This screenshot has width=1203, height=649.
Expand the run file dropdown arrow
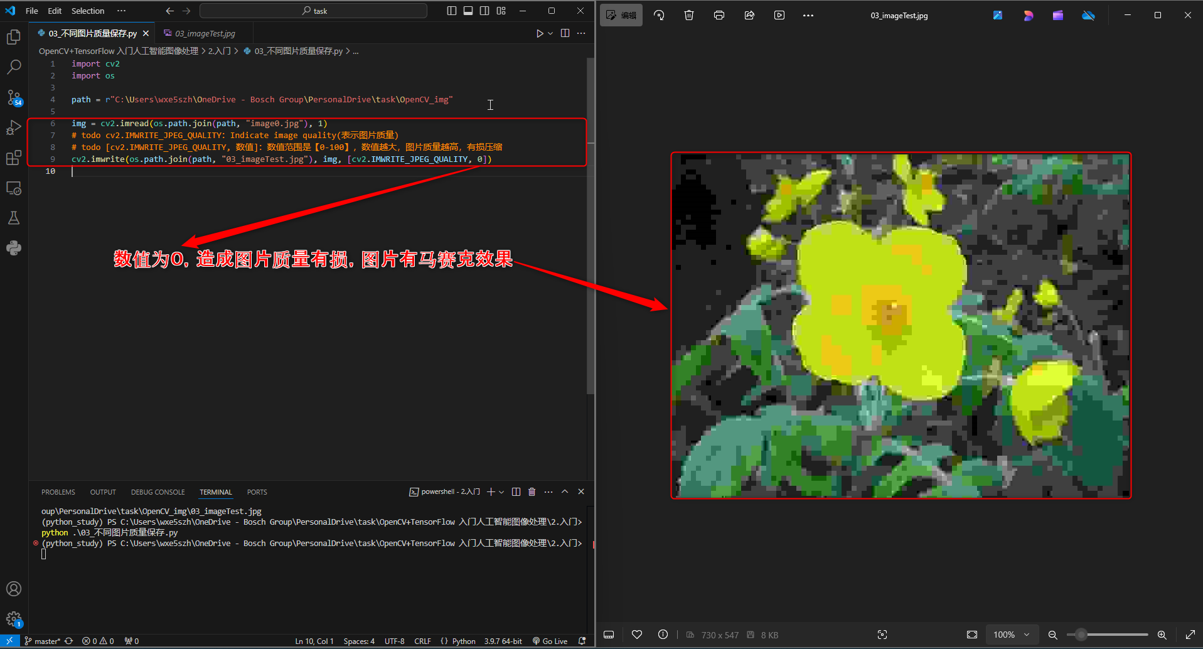550,33
